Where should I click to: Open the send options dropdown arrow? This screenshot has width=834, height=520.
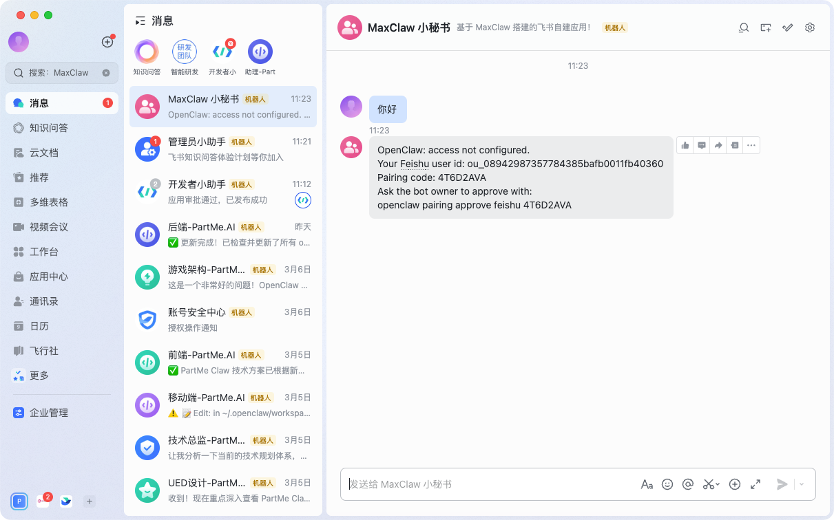(802, 484)
